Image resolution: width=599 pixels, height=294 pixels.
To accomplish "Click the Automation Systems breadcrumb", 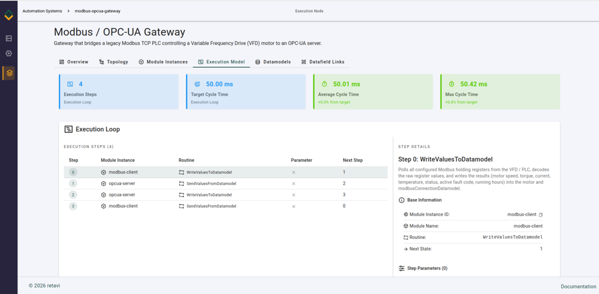I will point(42,11).
